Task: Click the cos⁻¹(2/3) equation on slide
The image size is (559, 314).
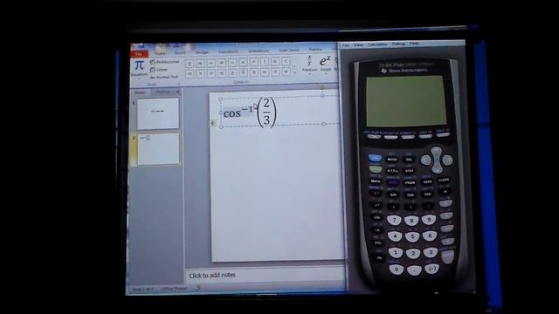Action: 250,113
